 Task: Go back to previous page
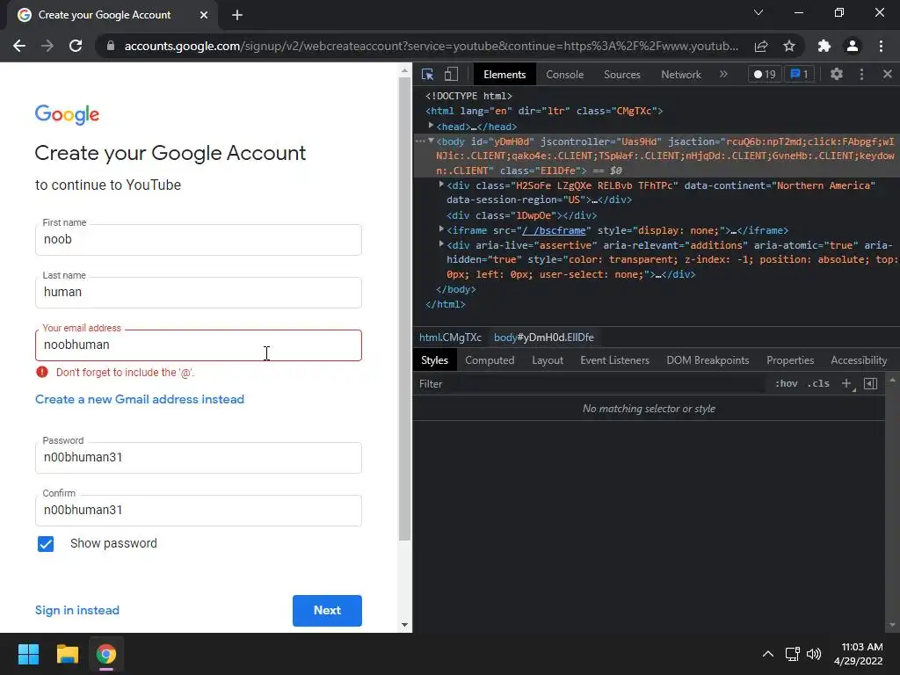pos(19,46)
